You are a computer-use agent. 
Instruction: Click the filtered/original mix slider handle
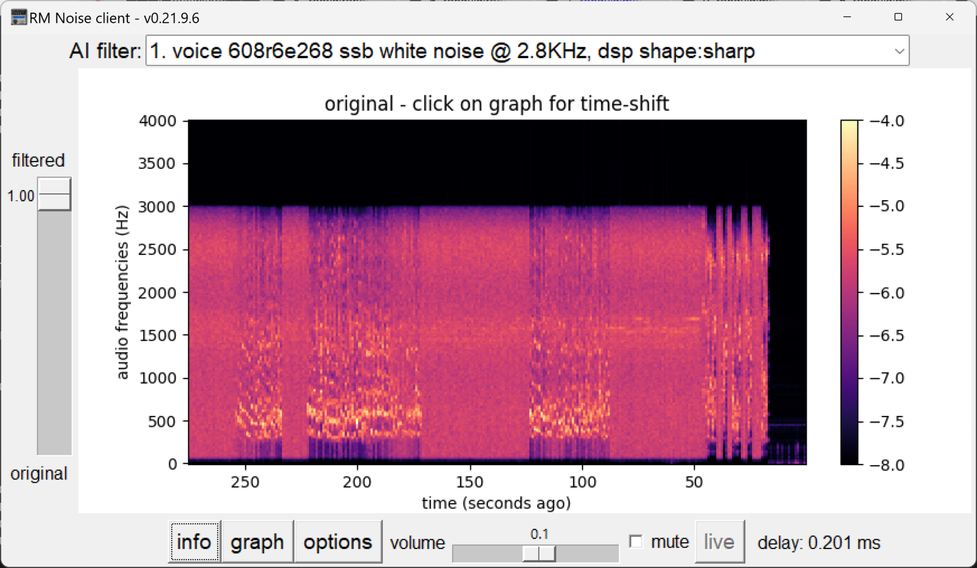(x=54, y=194)
